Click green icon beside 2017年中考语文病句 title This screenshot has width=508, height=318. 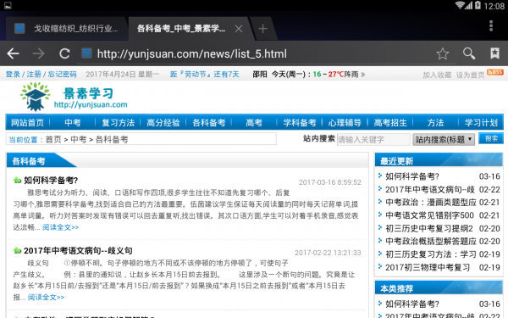[17, 250]
